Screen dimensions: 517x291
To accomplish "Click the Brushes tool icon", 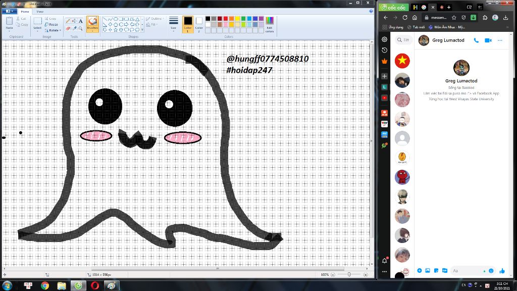I will tap(93, 21).
